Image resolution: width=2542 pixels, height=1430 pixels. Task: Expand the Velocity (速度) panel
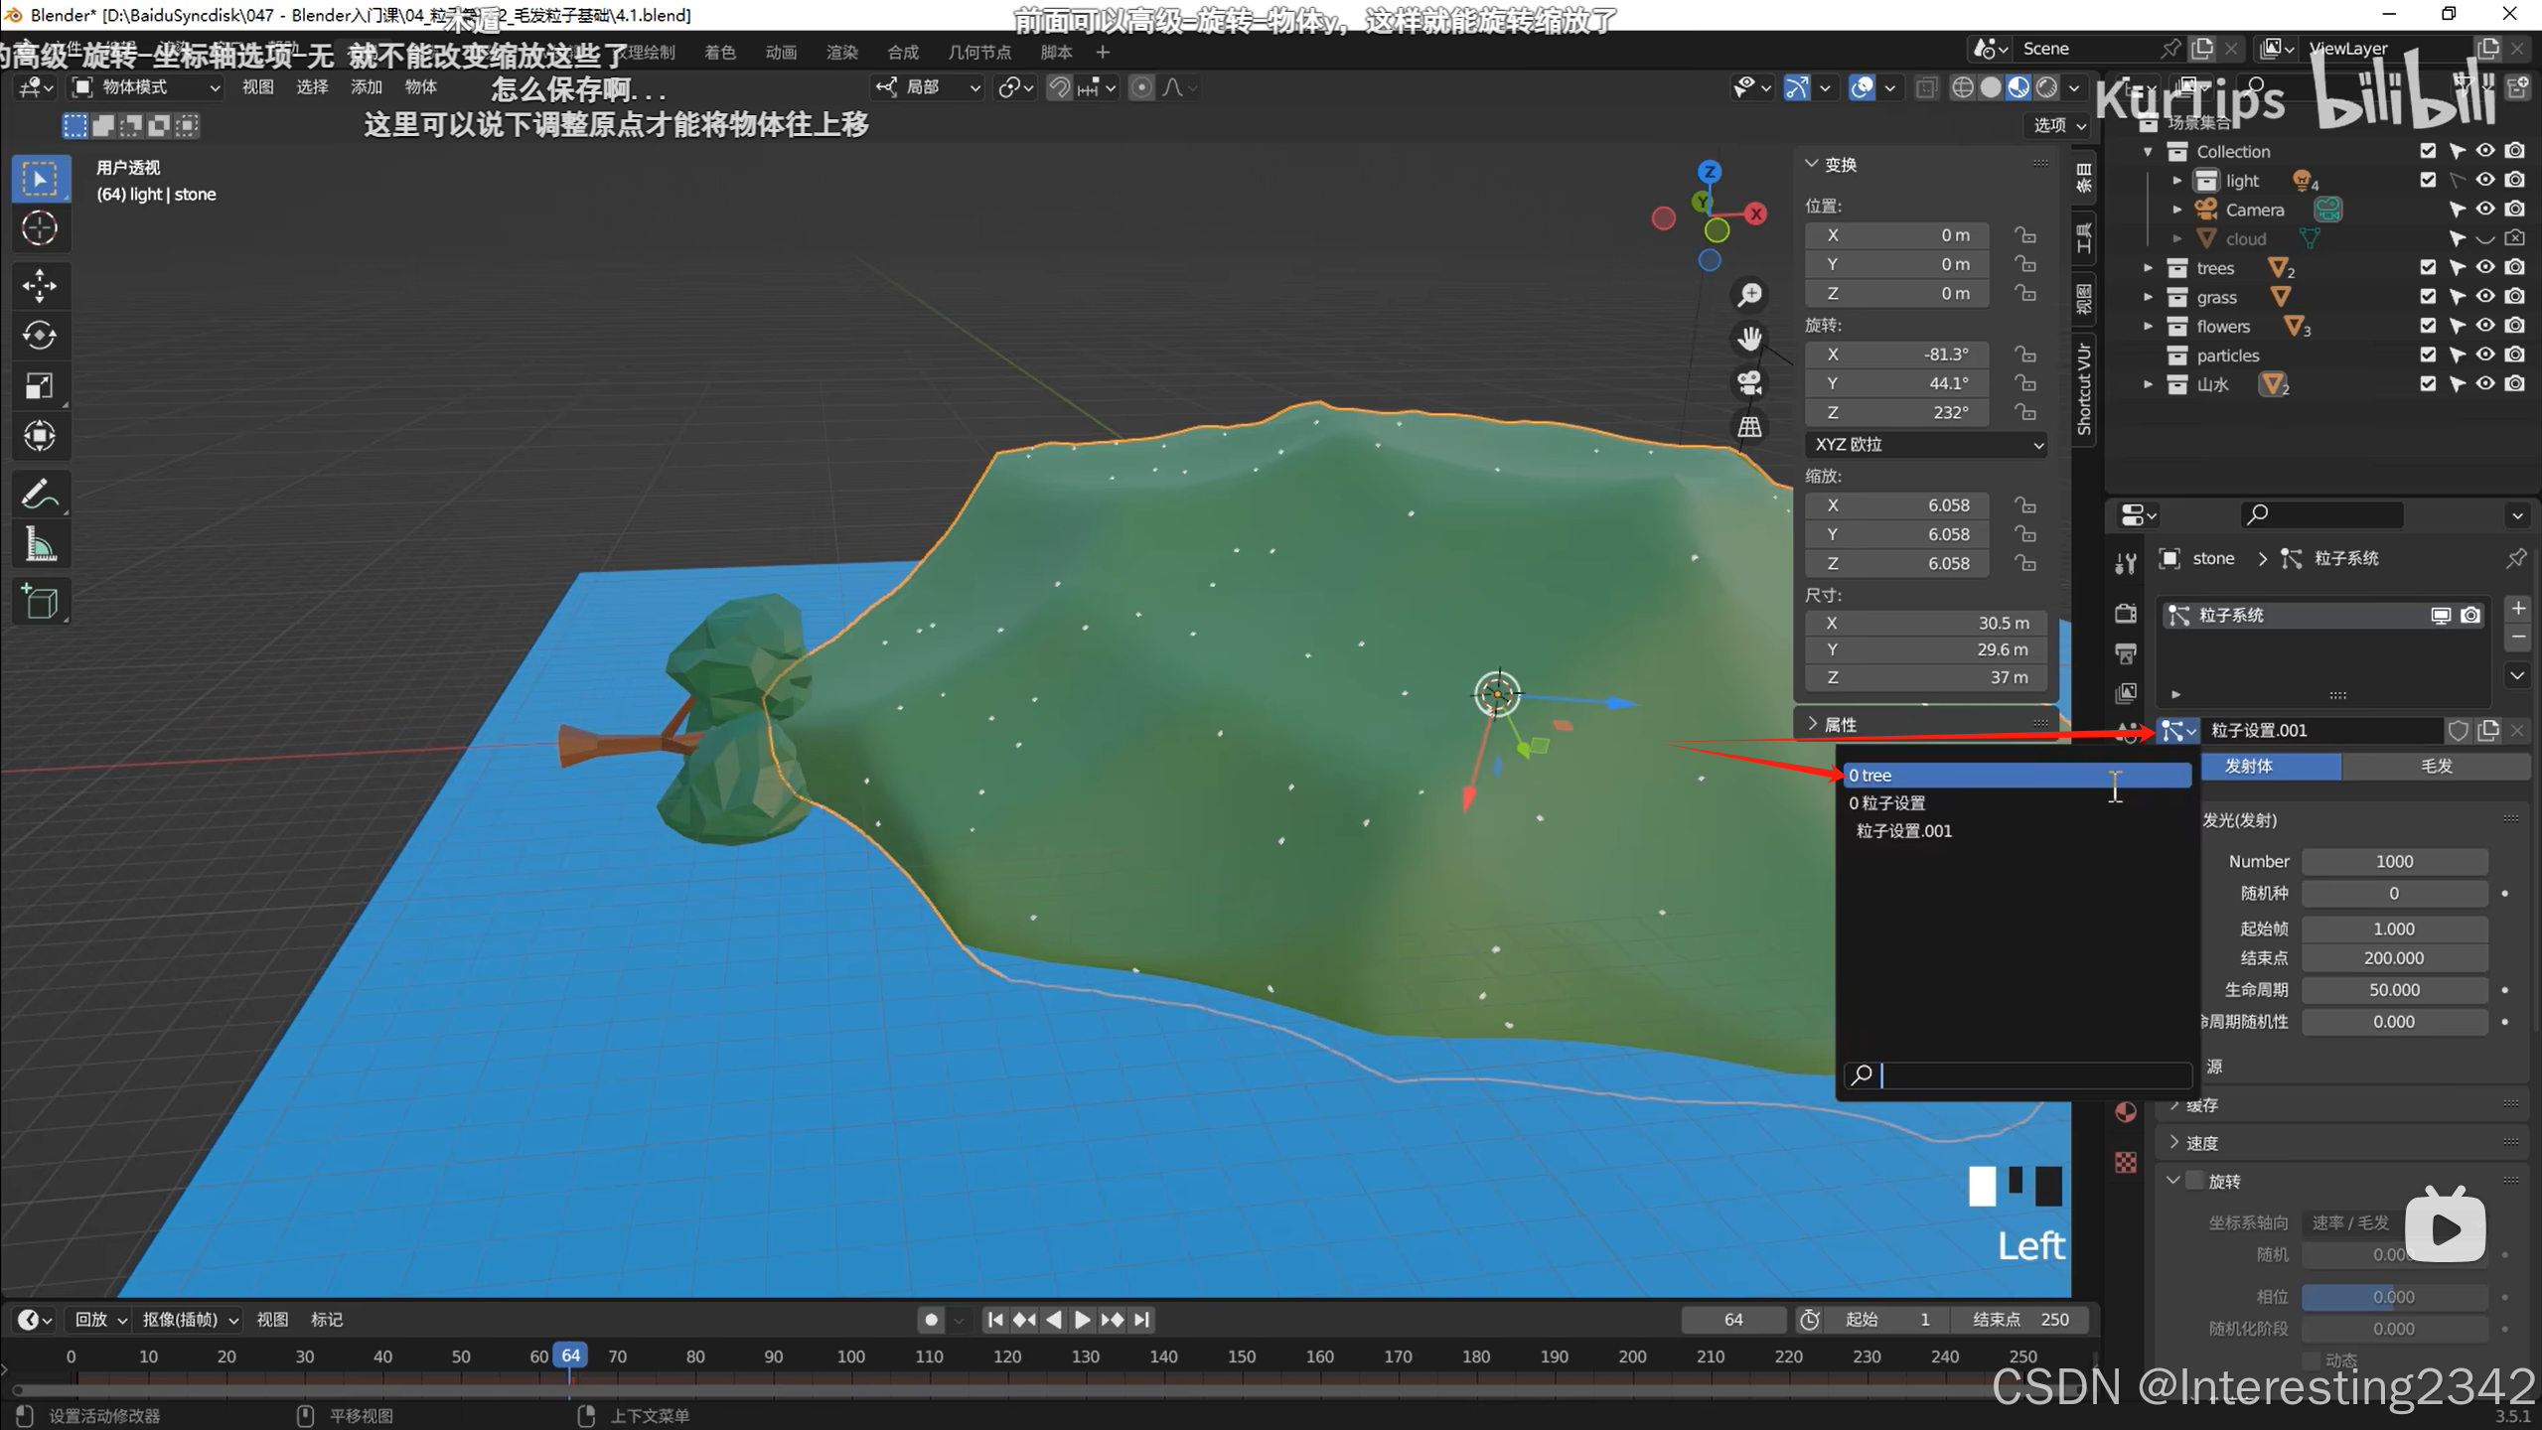click(x=2201, y=1143)
